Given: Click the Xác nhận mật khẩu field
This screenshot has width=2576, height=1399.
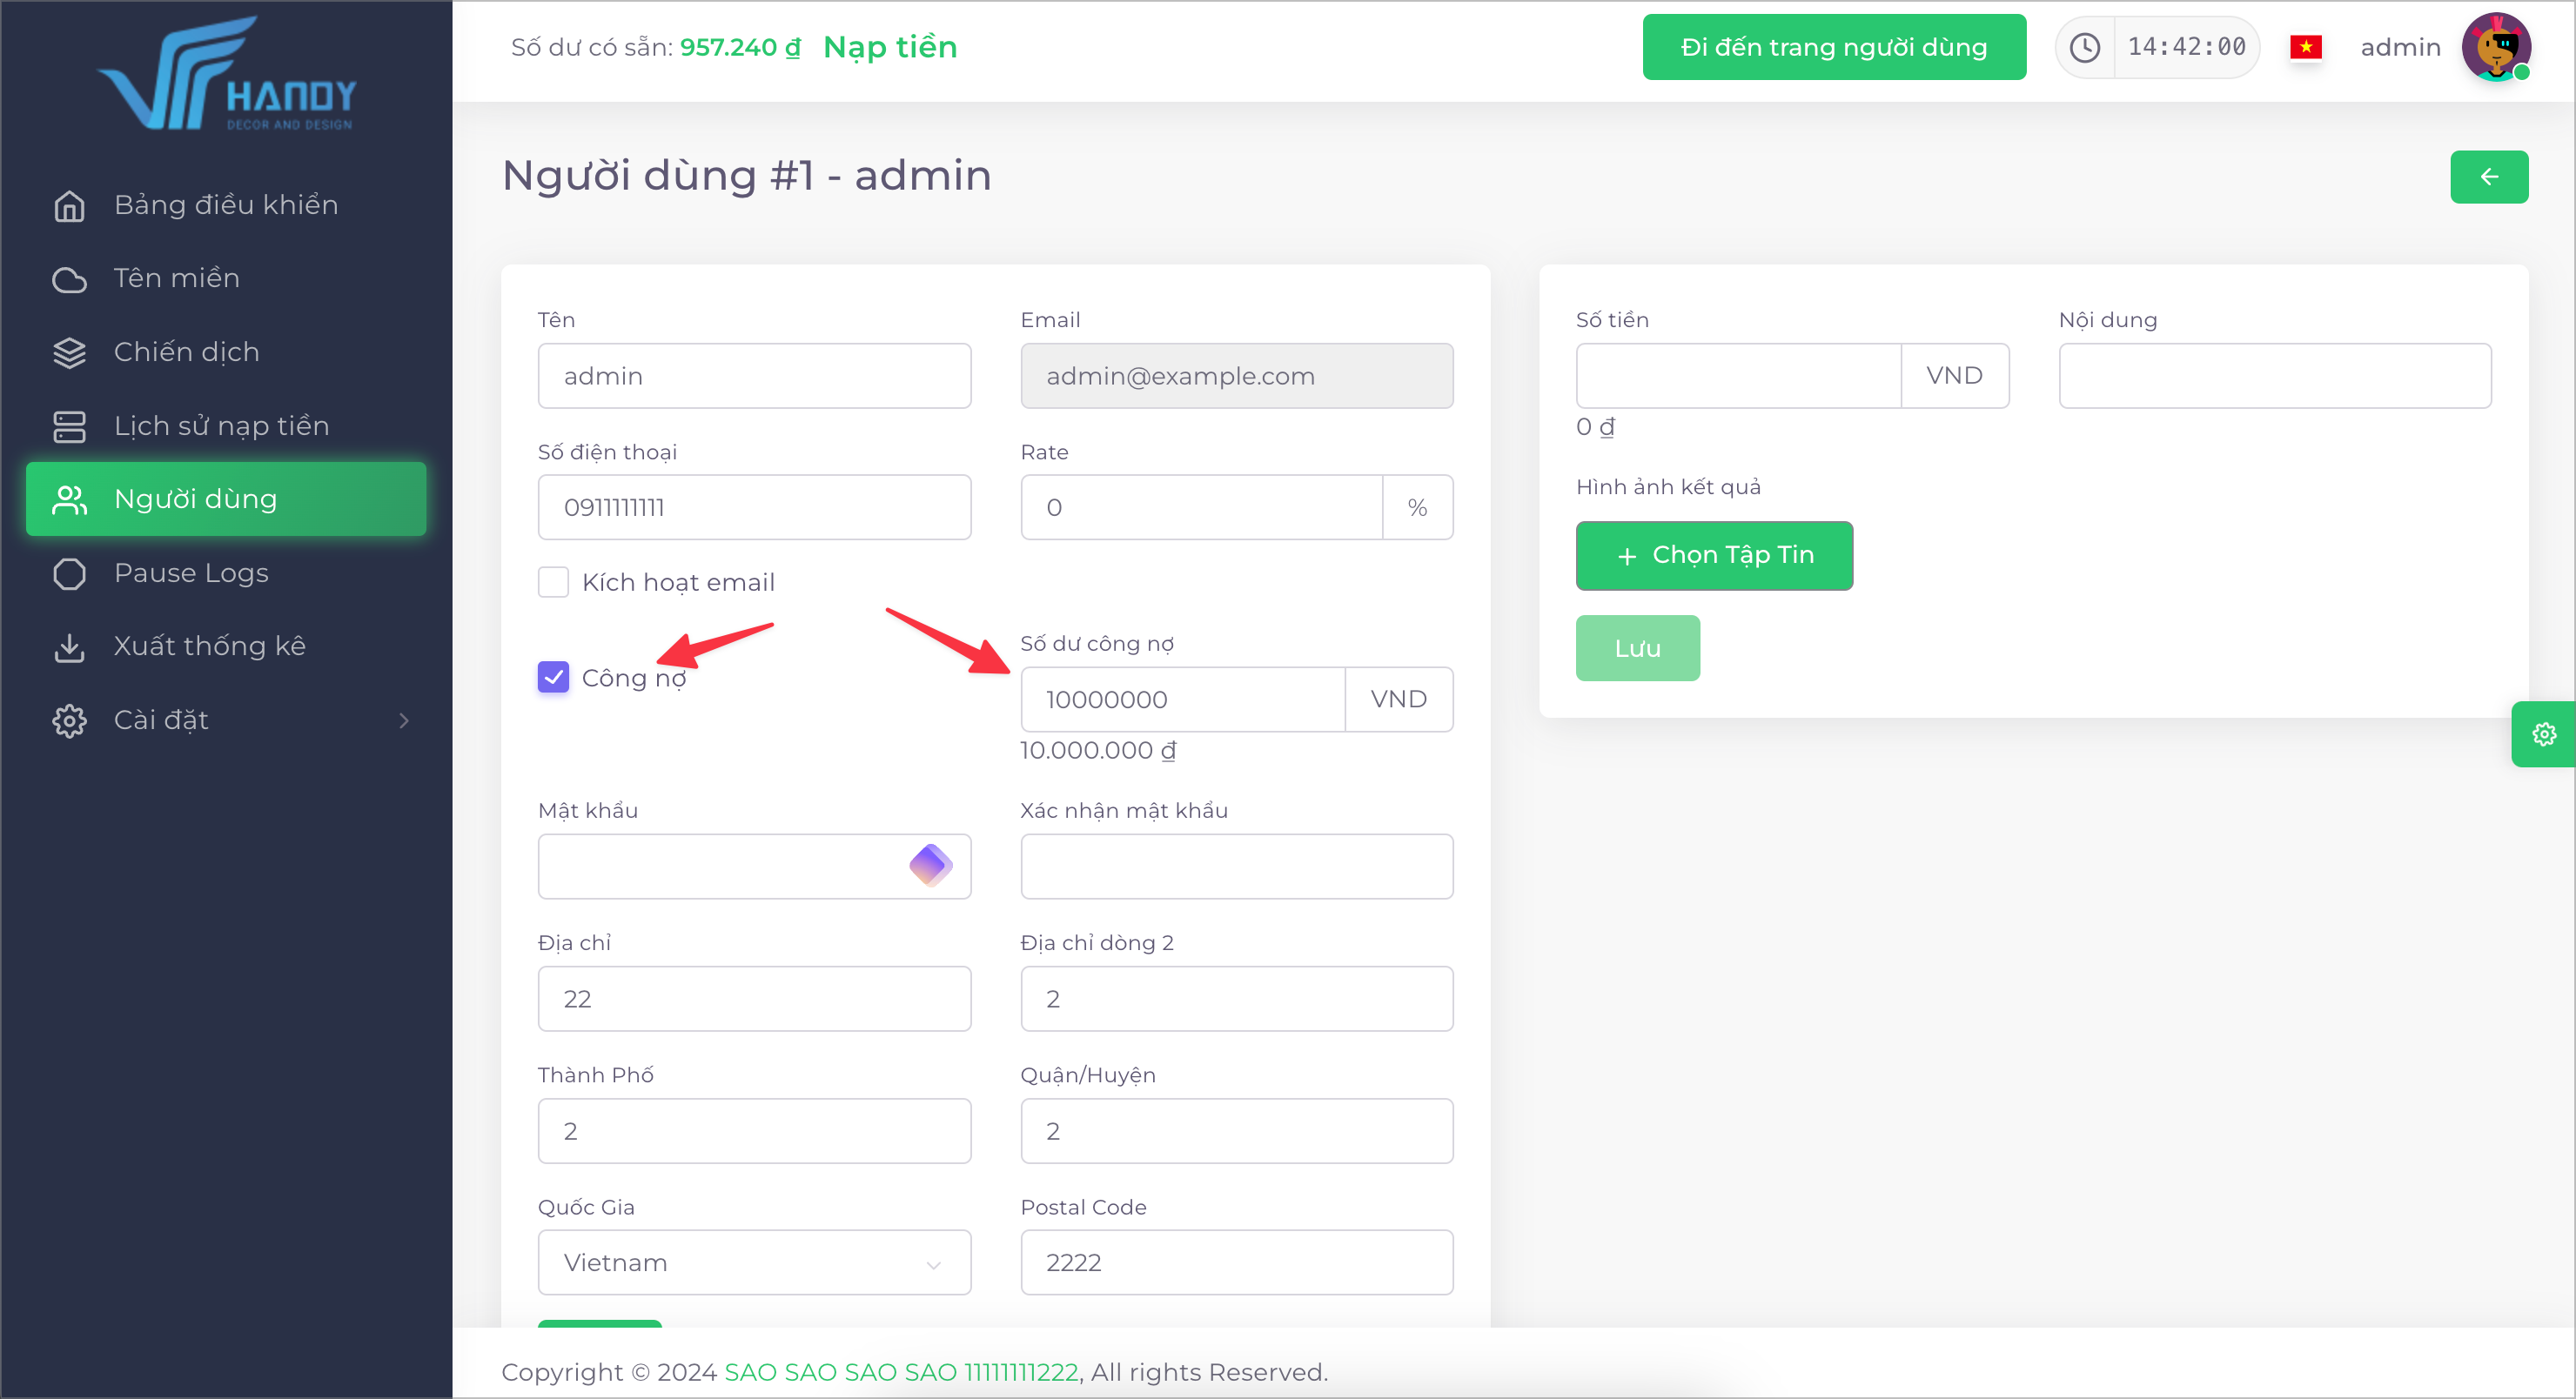Looking at the screenshot, I should tap(1236, 866).
